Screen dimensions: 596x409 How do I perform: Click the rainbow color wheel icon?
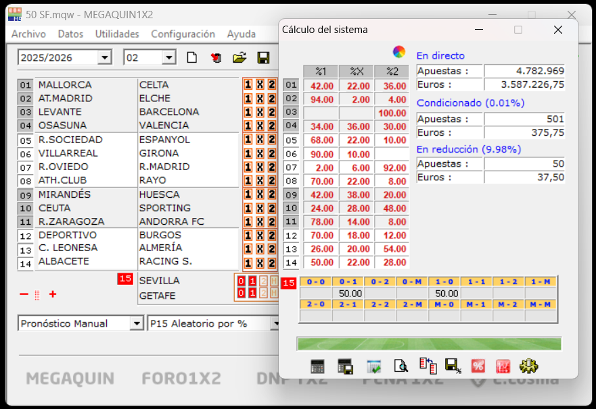tap(398, 52)
